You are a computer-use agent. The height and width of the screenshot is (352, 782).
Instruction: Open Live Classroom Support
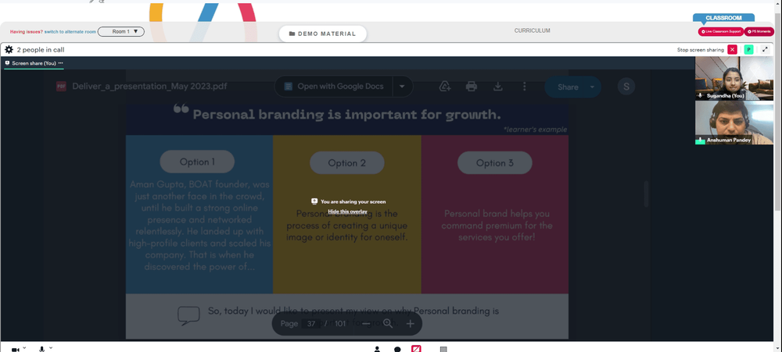pos(721,31)
